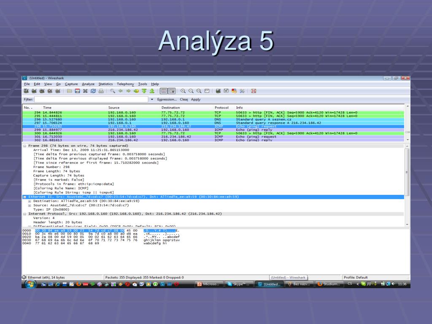Focus the Filter text input field
This screenshot has height=324, width=432.
[x=91, y=100]
